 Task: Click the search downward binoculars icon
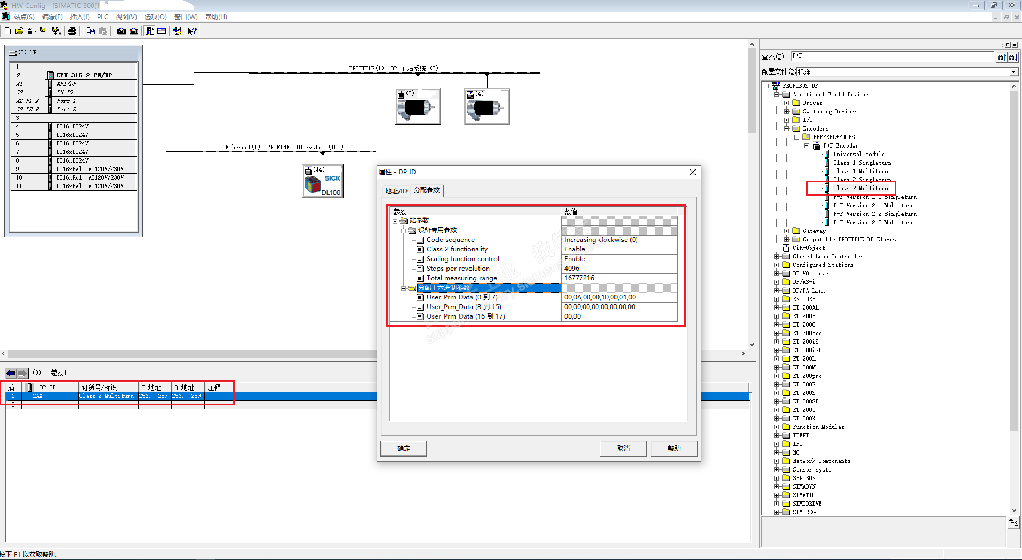pyautogui.click(x=1013, y=57)
